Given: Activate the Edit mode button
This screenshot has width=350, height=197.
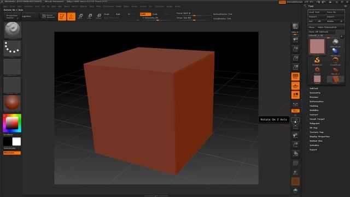Looking at the screenshot, I should click(x=62, y=16).
